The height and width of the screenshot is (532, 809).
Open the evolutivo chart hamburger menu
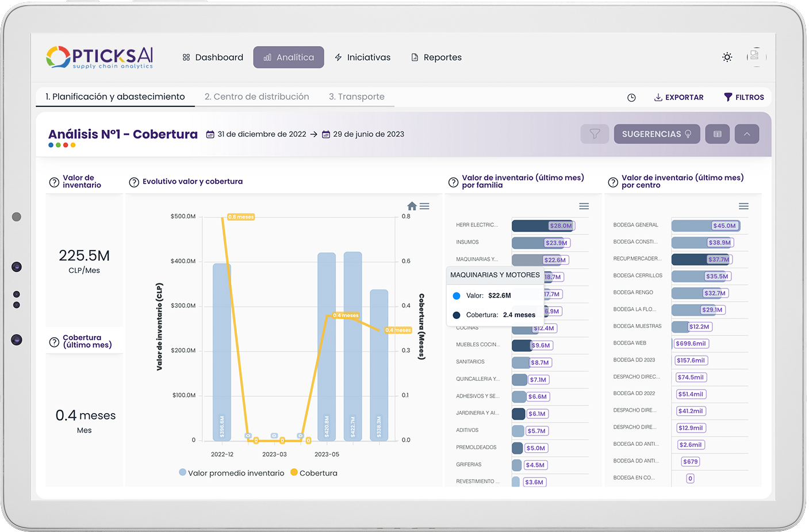(x=425, y=206)
